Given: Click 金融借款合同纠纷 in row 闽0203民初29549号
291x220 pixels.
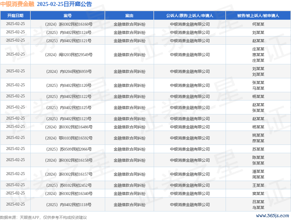Looking at the screenshot, I should [129, 55].
